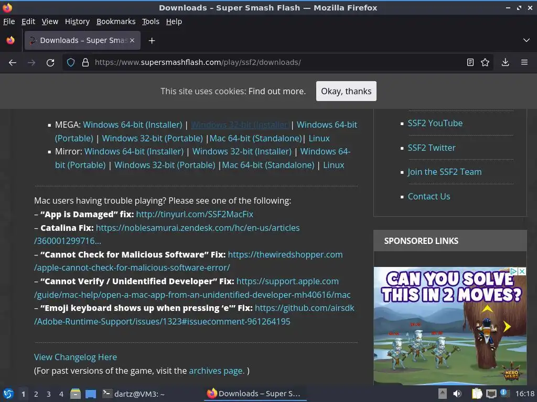Open support.apple.com unidentified developer link
Screen dimensions: 537x402
[287, 281]
